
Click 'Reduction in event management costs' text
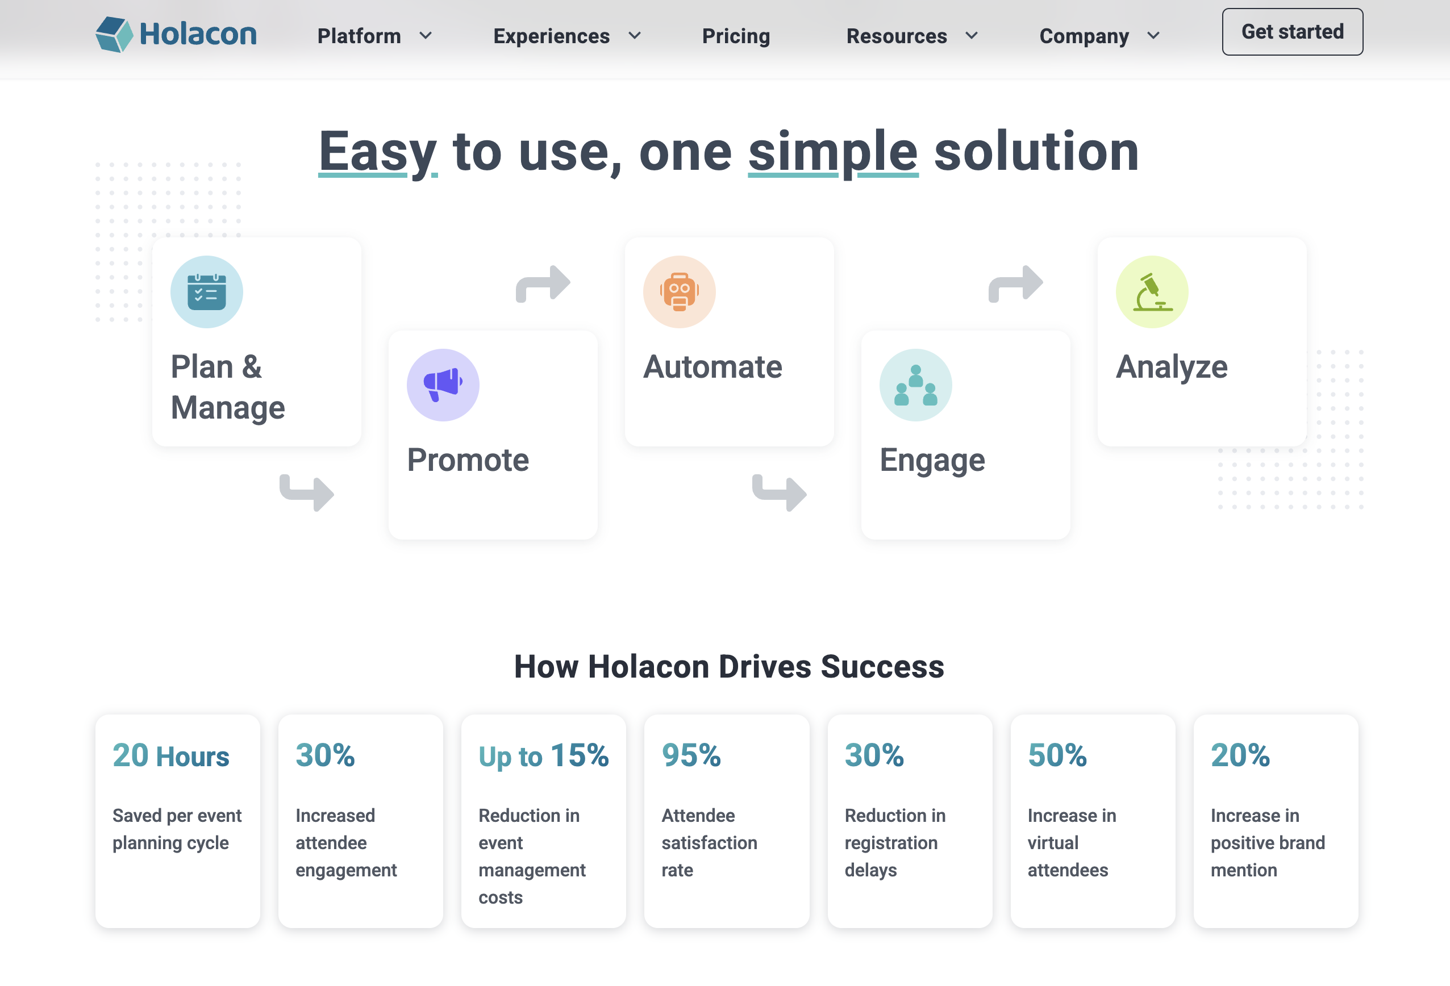click(x=532, y=856)
